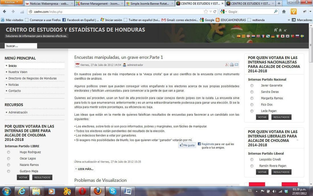
Task: Select the Italian flag language icon
Action: click(278, 36)
